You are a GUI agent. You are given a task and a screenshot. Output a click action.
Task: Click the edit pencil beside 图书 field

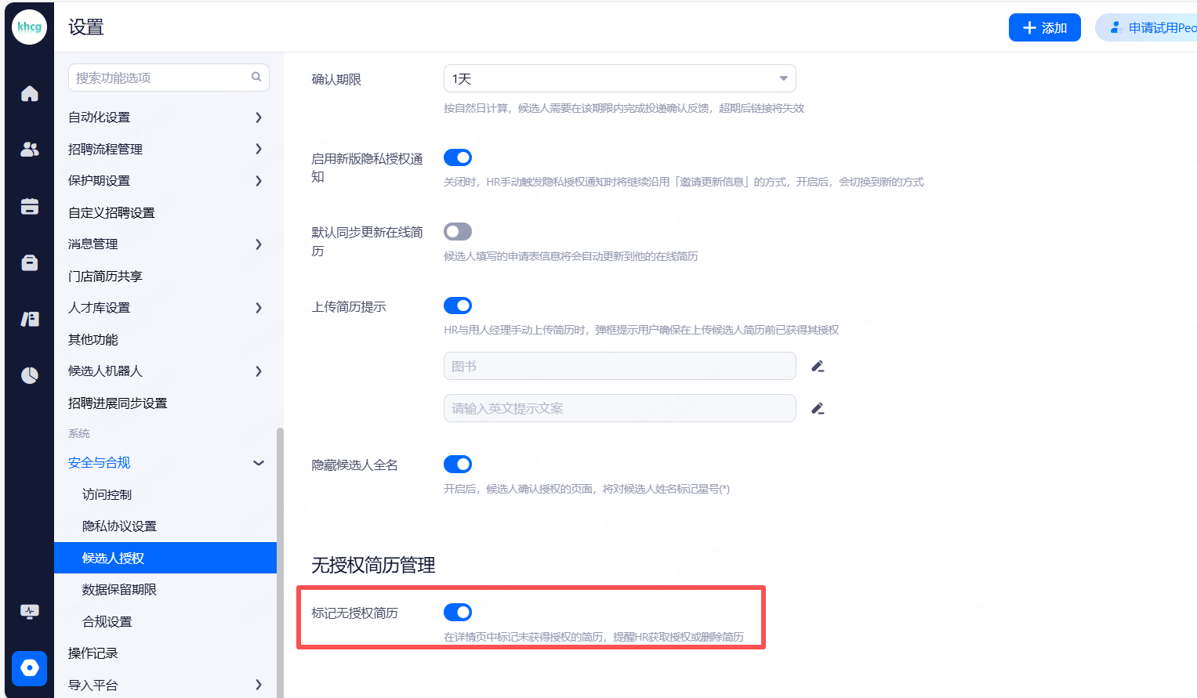tap(818, 366)
